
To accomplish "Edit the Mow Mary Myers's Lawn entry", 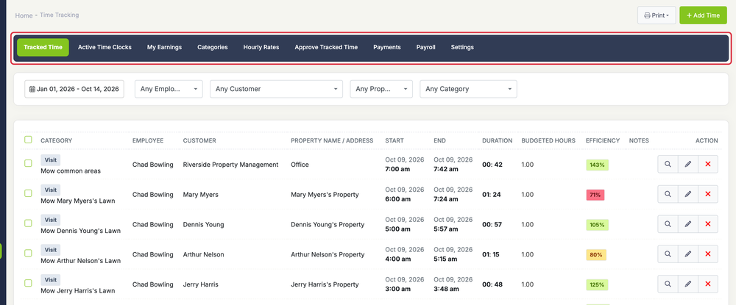I will point(687,195).
